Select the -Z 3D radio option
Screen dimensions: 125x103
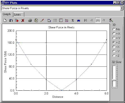[116, 56]
